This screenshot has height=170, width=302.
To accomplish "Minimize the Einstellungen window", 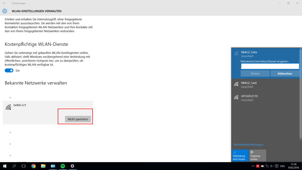I will (x=279, y=3).
